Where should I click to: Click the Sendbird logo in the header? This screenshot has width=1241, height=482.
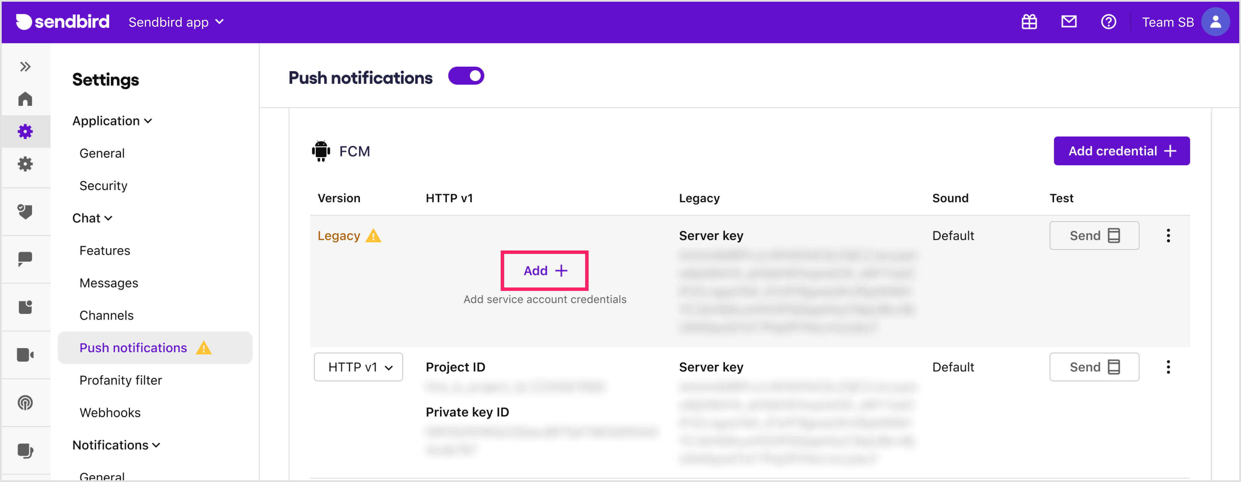62,22
